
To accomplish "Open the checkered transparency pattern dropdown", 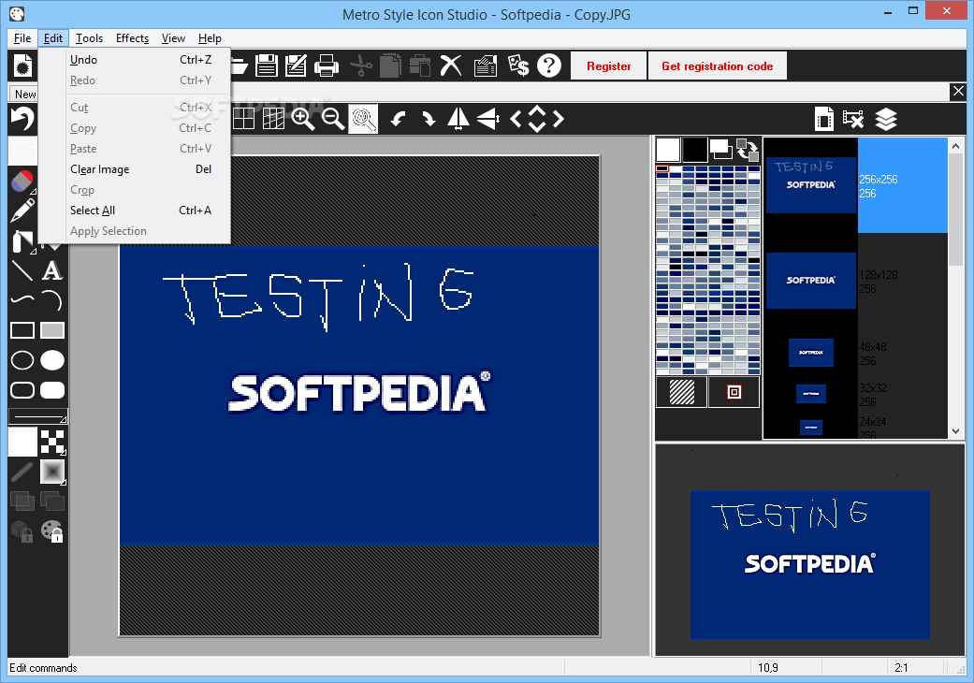I will pyautogui.click(x=52, y=443).
